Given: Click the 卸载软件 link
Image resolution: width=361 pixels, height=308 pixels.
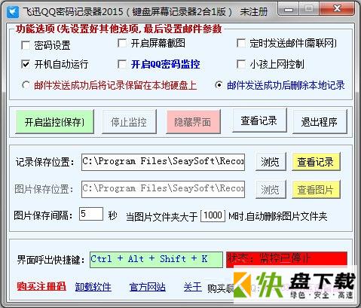Looking at the screenshot, I should (93, 287).
